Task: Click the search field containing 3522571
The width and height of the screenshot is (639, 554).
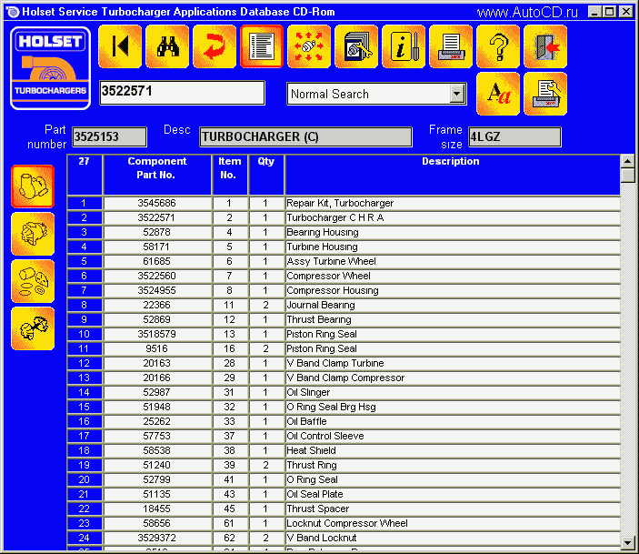Action: click(182, 93)
